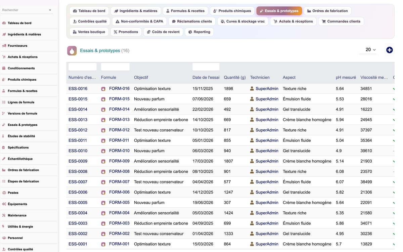Click the pH value 6.07
Viewport: 403px width, 252px height.
[340, 182]
